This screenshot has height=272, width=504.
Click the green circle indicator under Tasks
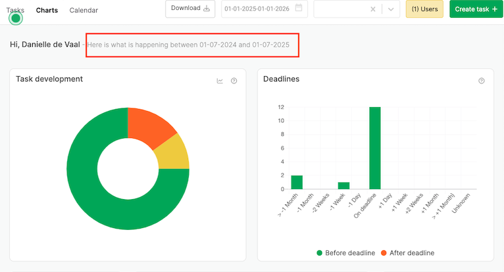(x=16, y=18)
